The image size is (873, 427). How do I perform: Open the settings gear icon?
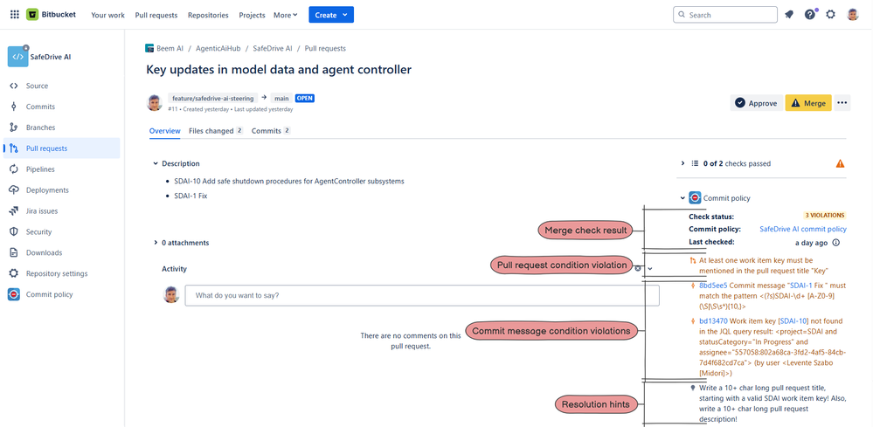pyautogui.click(x=831, y=15)
